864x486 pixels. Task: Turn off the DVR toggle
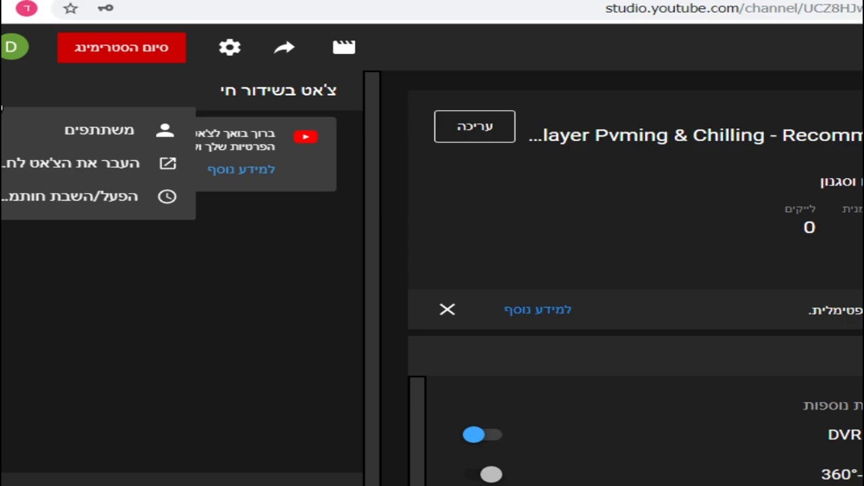pos(482,435)
